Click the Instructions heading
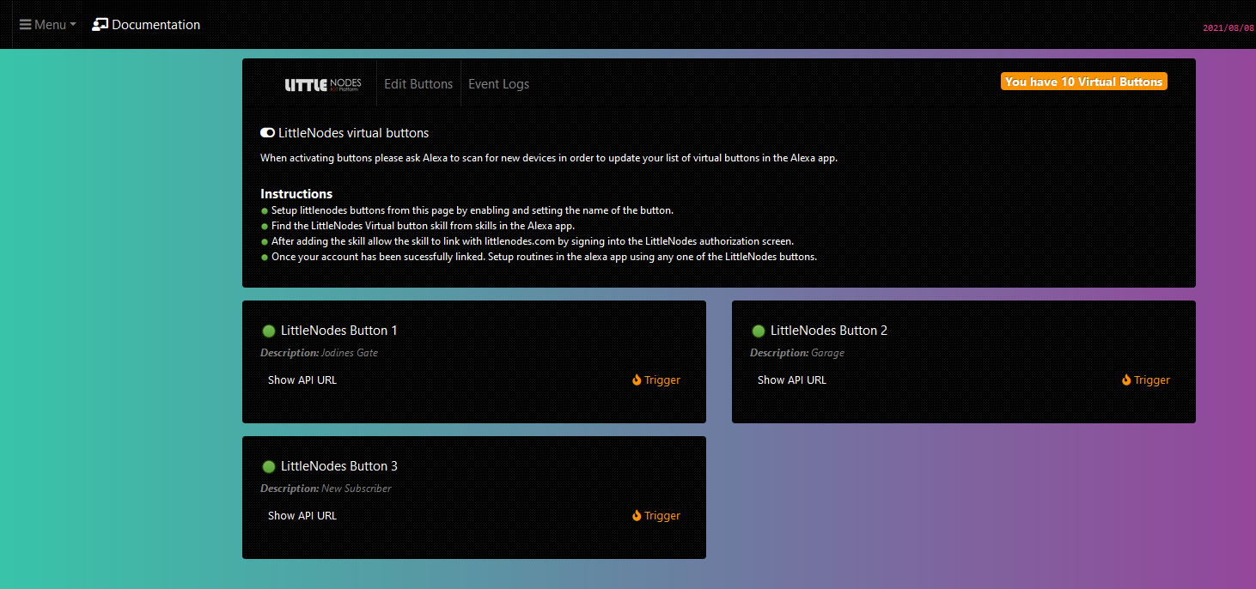The height and width of the screenshot is (589, 1256). click(296, 194)
